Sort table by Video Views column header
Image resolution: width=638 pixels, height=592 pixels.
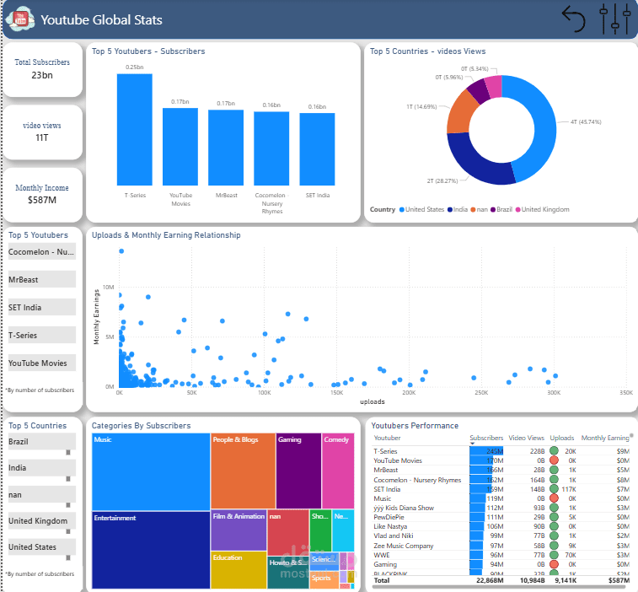click(526, 438)
